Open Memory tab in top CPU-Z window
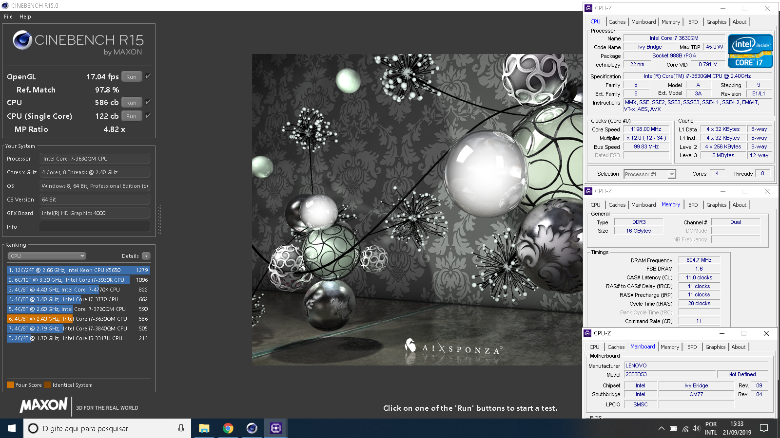Image resolution: width=780 pixels, height=438 pixels. tap(671, 22)
